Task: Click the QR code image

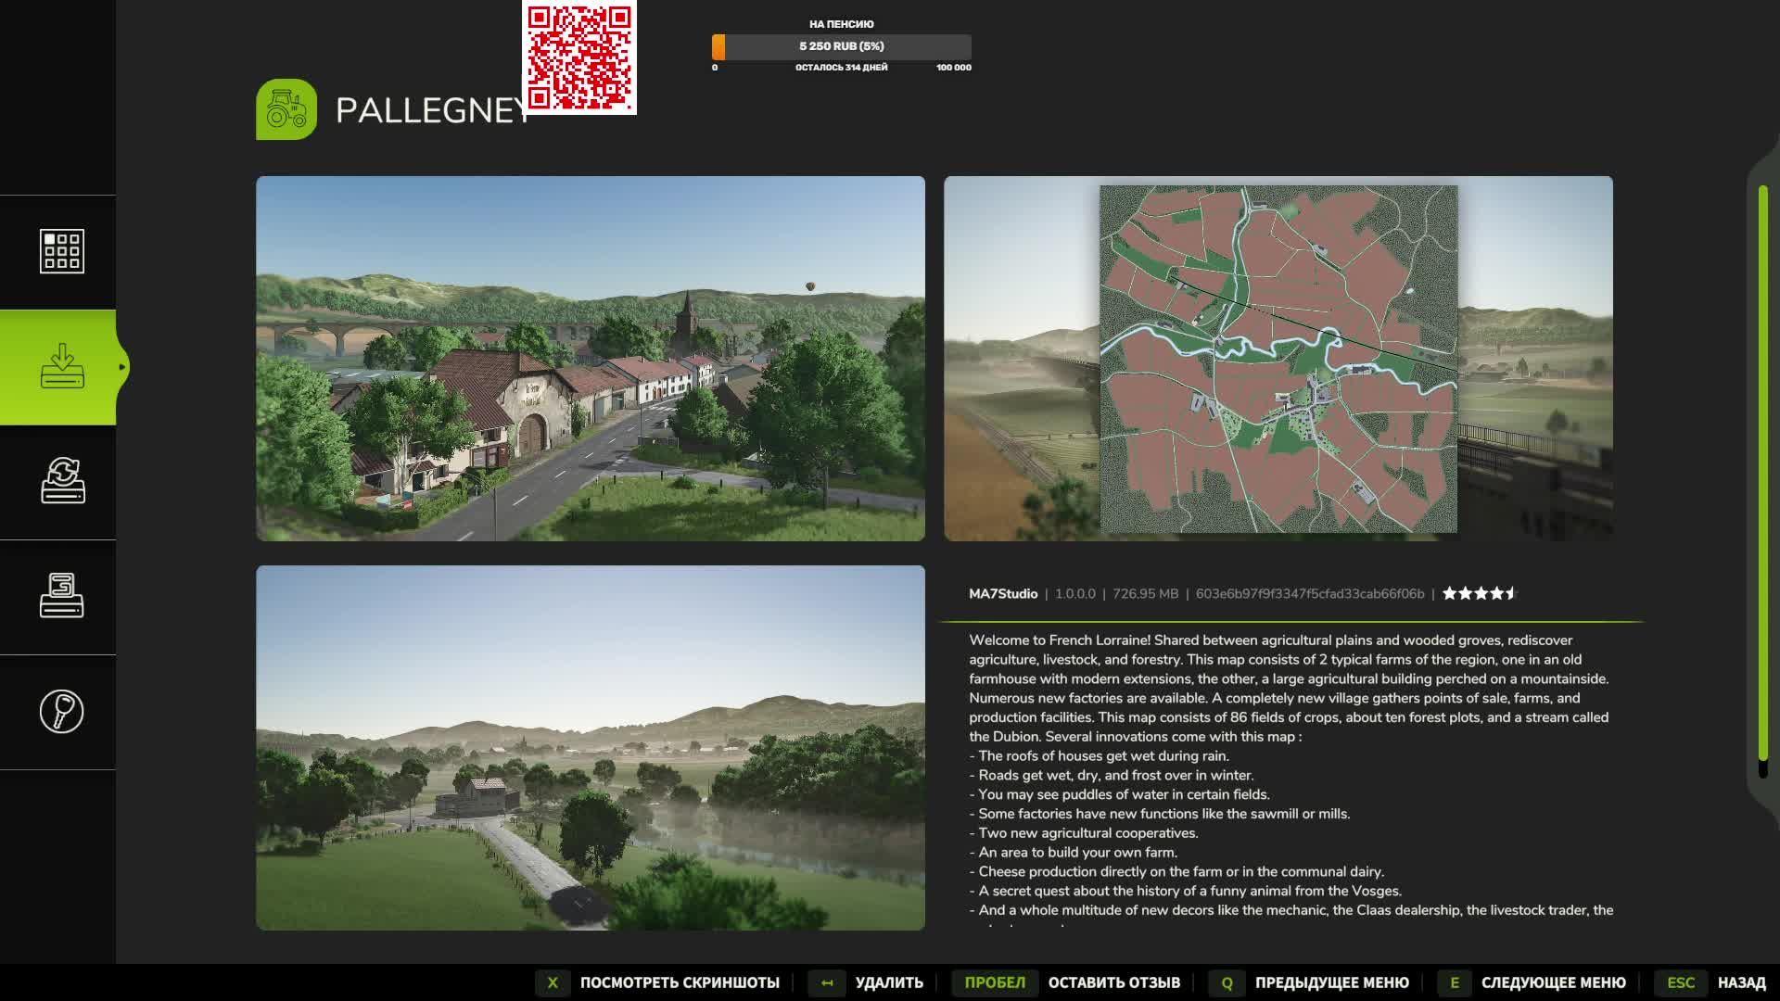Action: pos(579,57)
